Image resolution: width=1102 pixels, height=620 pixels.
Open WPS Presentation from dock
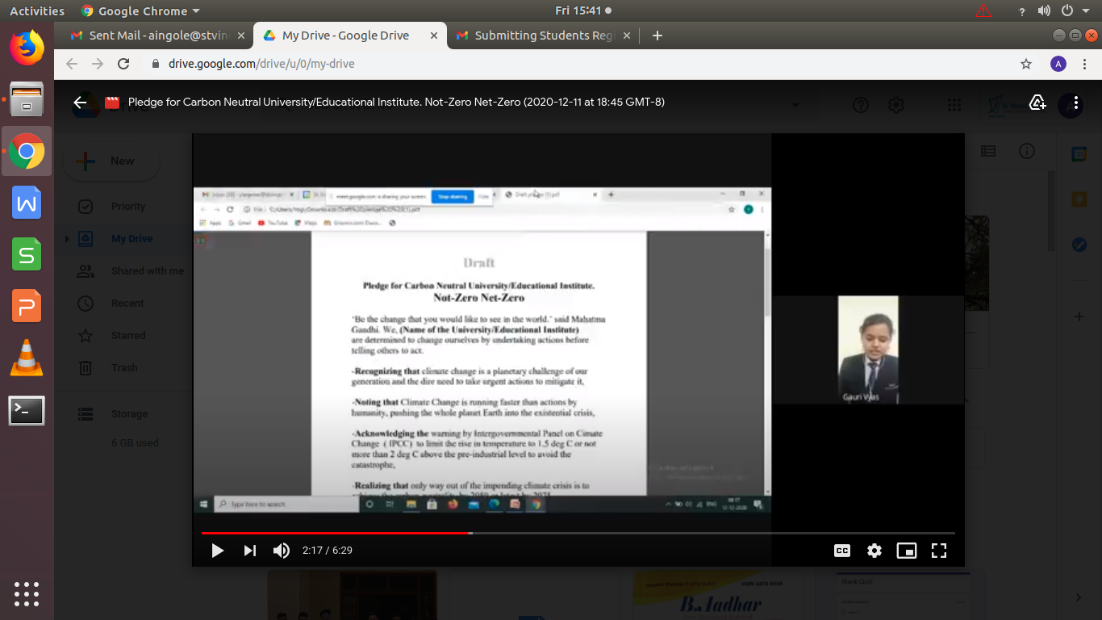[x=27, y=307]
